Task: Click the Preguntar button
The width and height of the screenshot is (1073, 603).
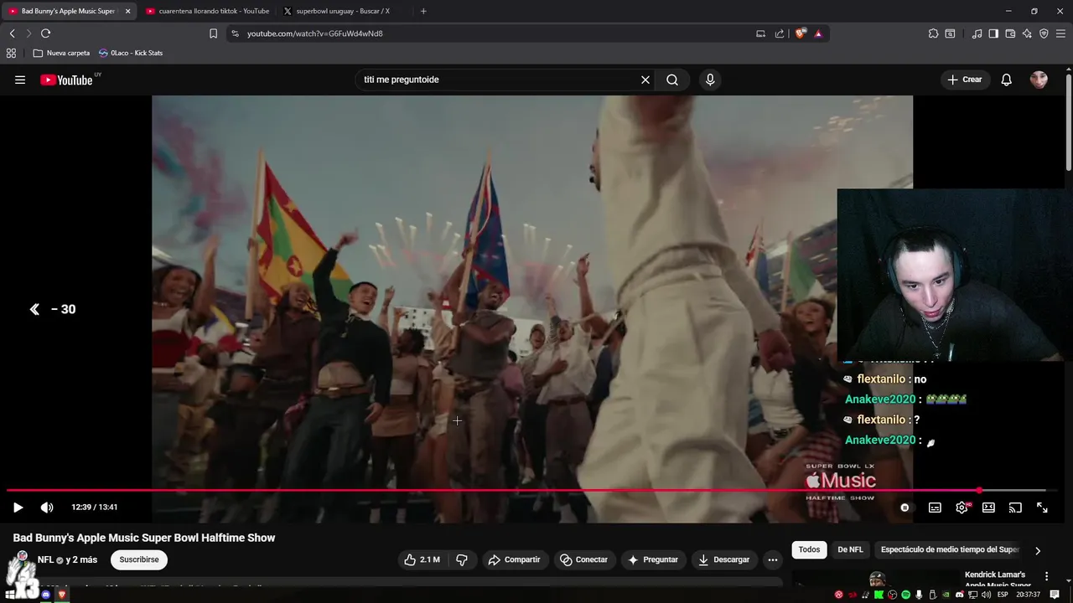Action: click(652, 559)
